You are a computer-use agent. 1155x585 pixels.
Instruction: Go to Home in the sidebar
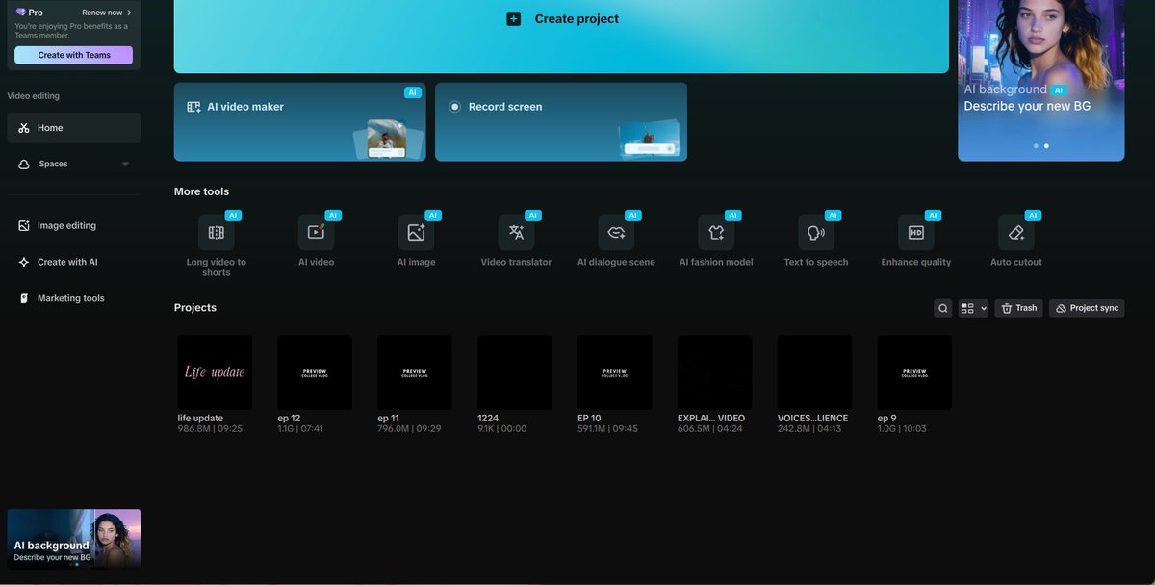point(74,128)
